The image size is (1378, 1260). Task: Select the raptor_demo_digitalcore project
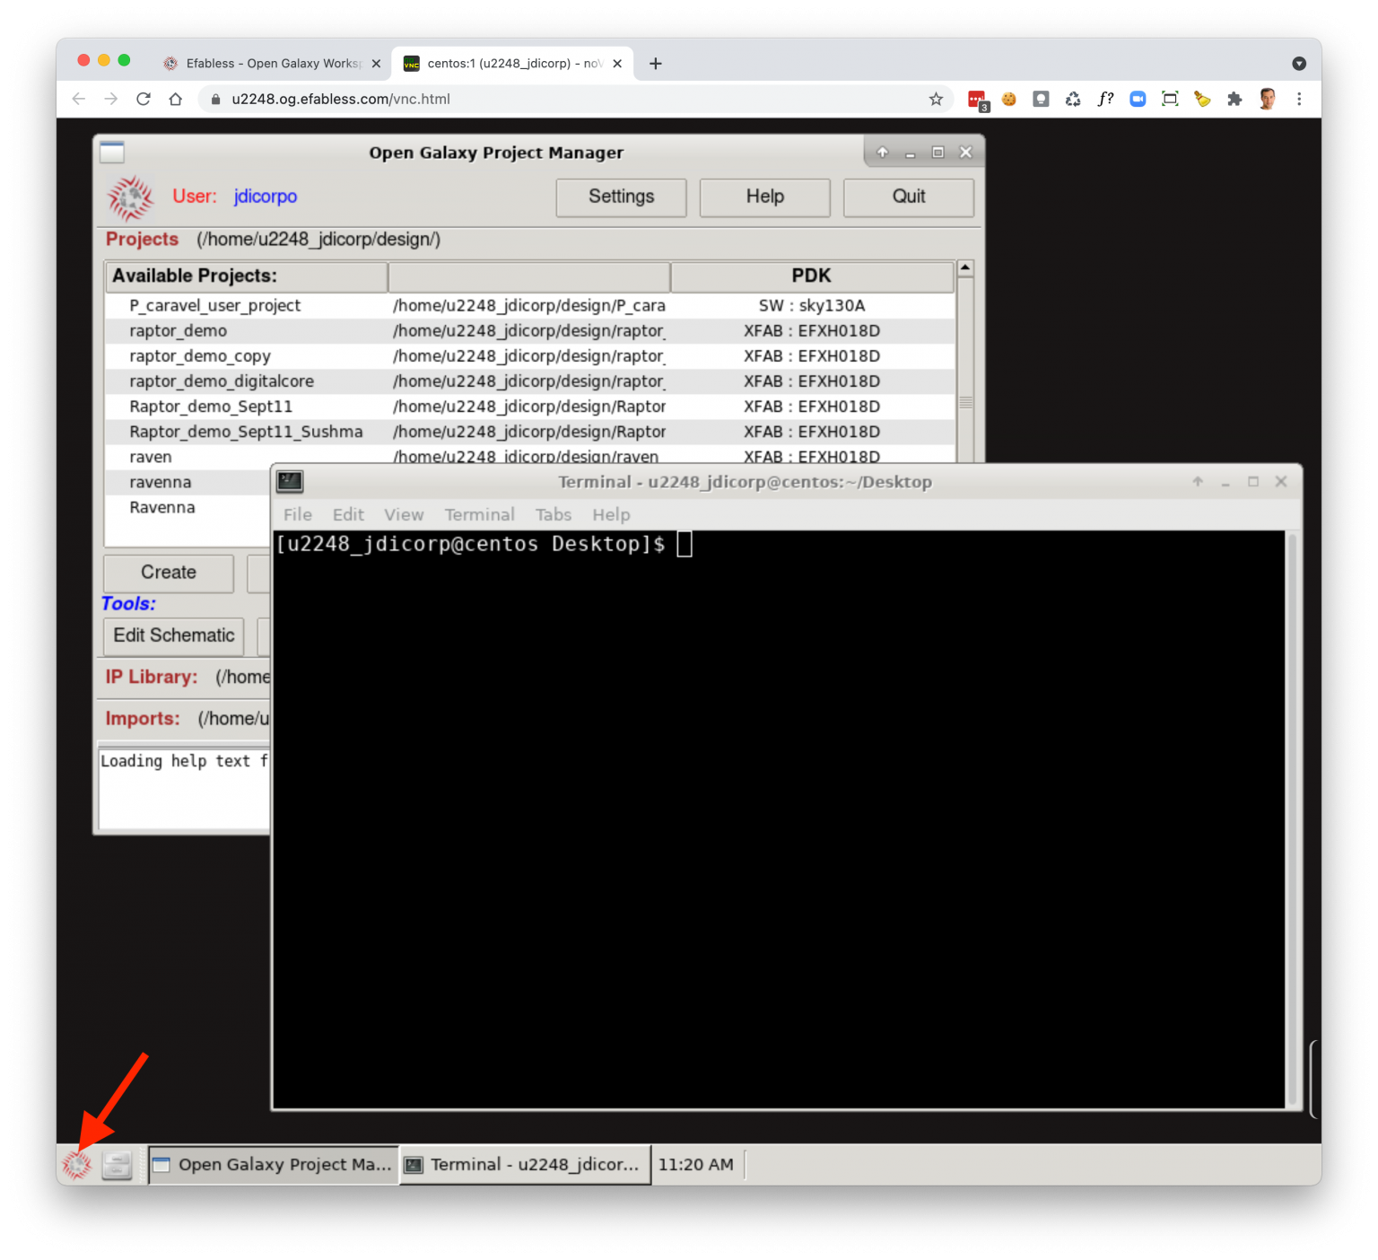point(530,381)
